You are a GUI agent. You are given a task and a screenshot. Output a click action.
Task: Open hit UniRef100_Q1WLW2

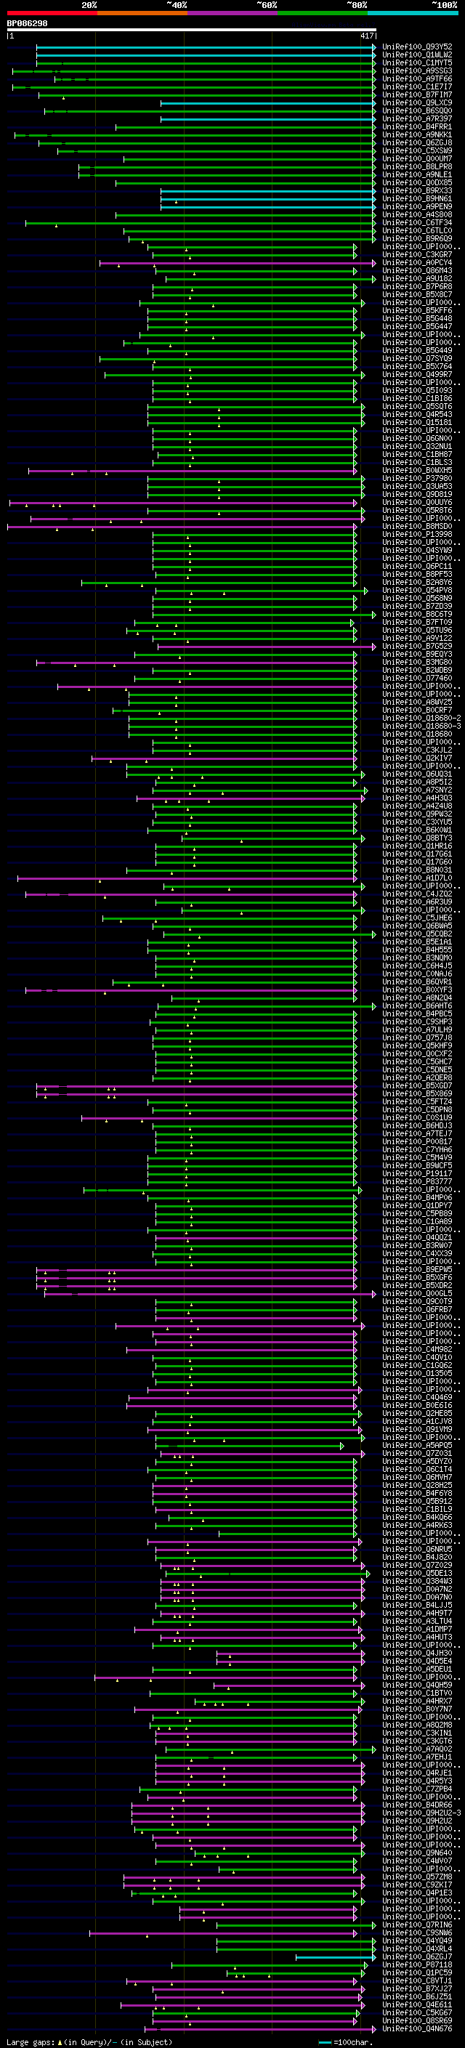coord(417,55)
